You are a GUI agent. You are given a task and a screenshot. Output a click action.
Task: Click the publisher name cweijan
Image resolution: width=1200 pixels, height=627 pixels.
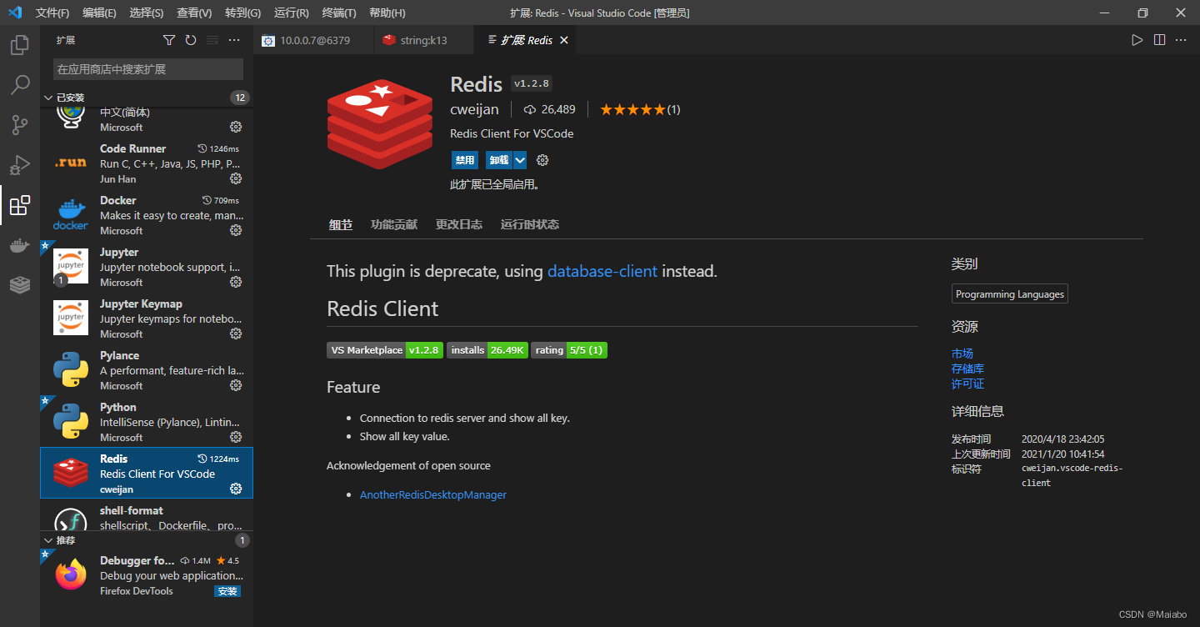point(474,109)
